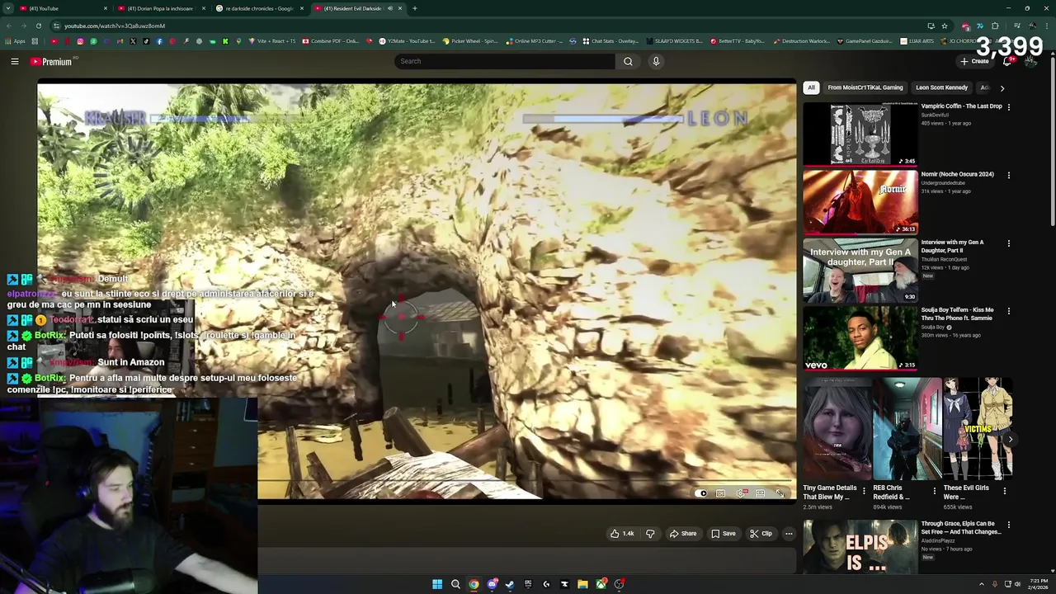1056x594 pixels.
Task: Dislike the video with thumbs down
Action: [650, 534]
